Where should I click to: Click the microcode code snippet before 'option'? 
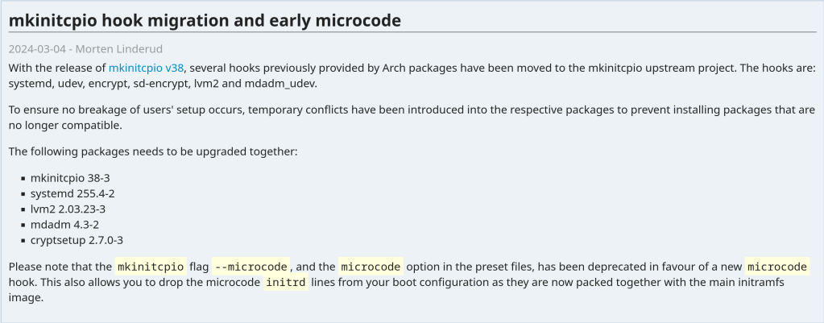371,267
